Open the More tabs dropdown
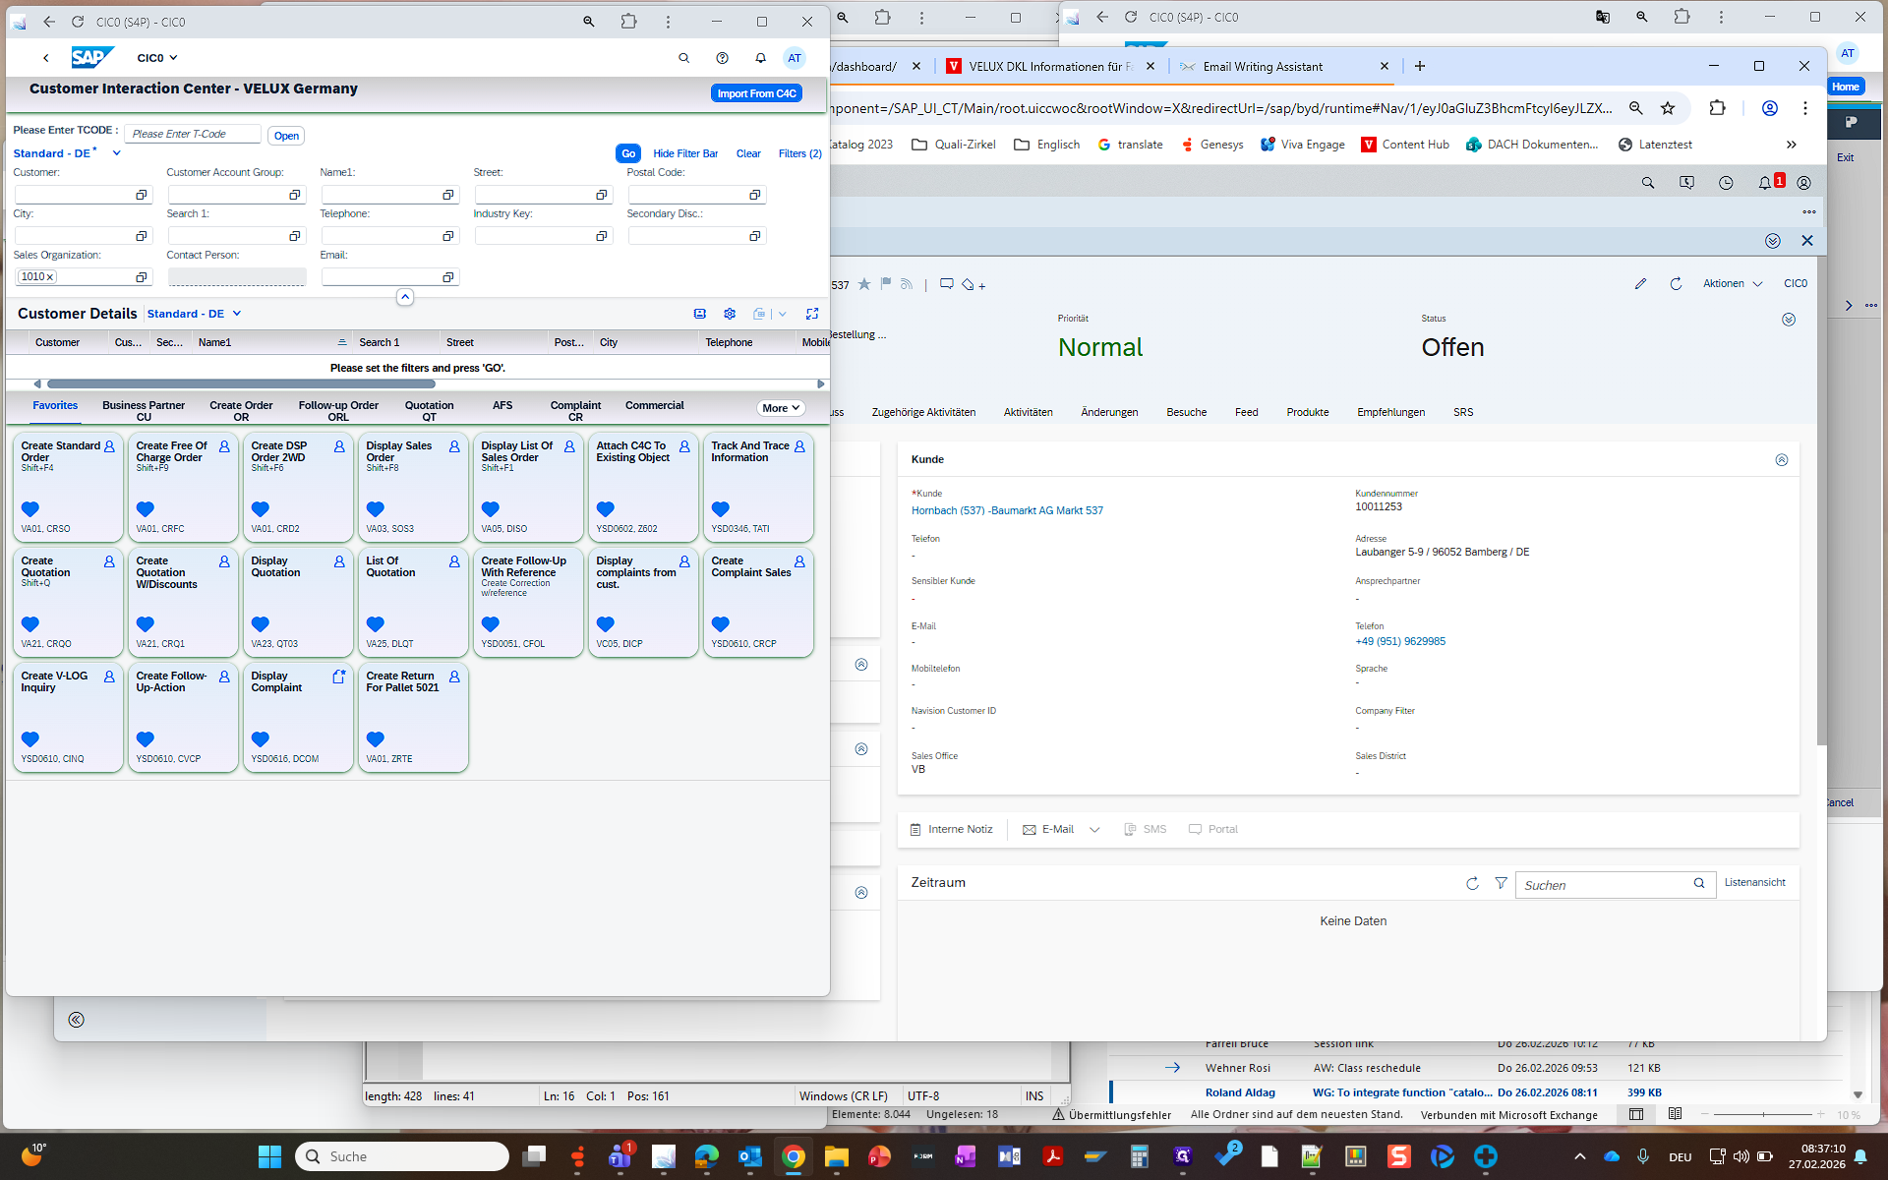The width and height of the screenshot is (1888, 1180). (x=781, y=408)
